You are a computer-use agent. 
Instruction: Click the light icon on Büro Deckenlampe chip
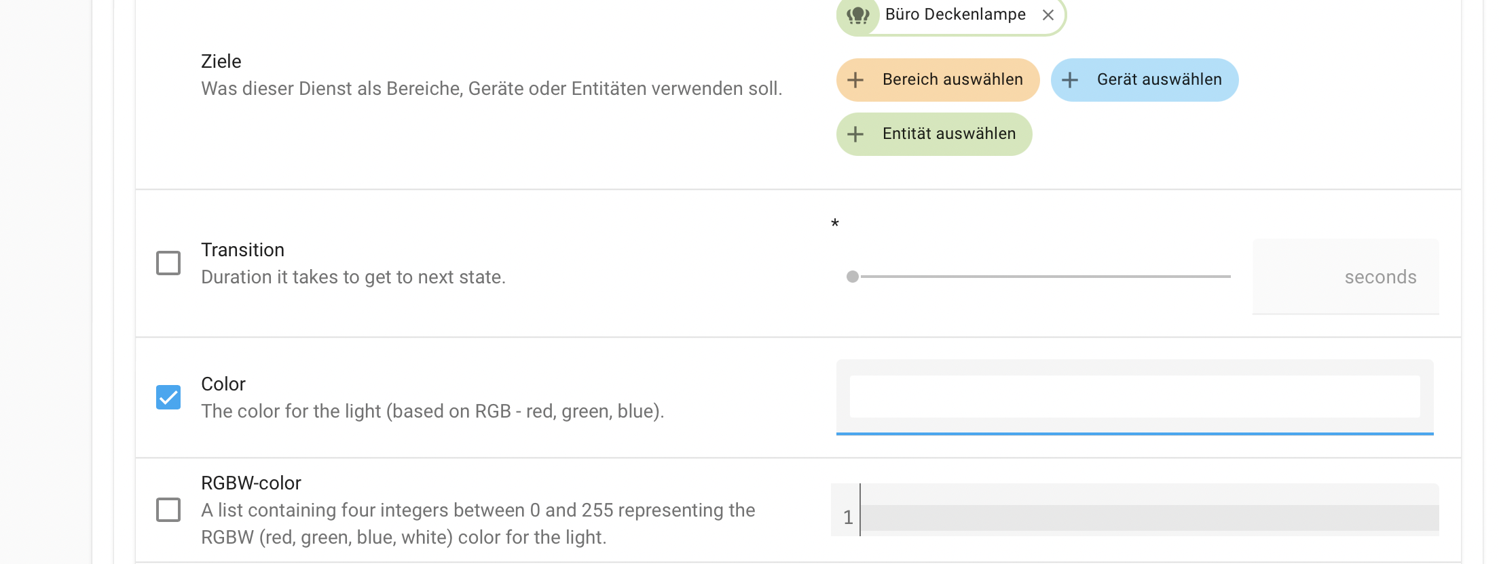[858, 14]
